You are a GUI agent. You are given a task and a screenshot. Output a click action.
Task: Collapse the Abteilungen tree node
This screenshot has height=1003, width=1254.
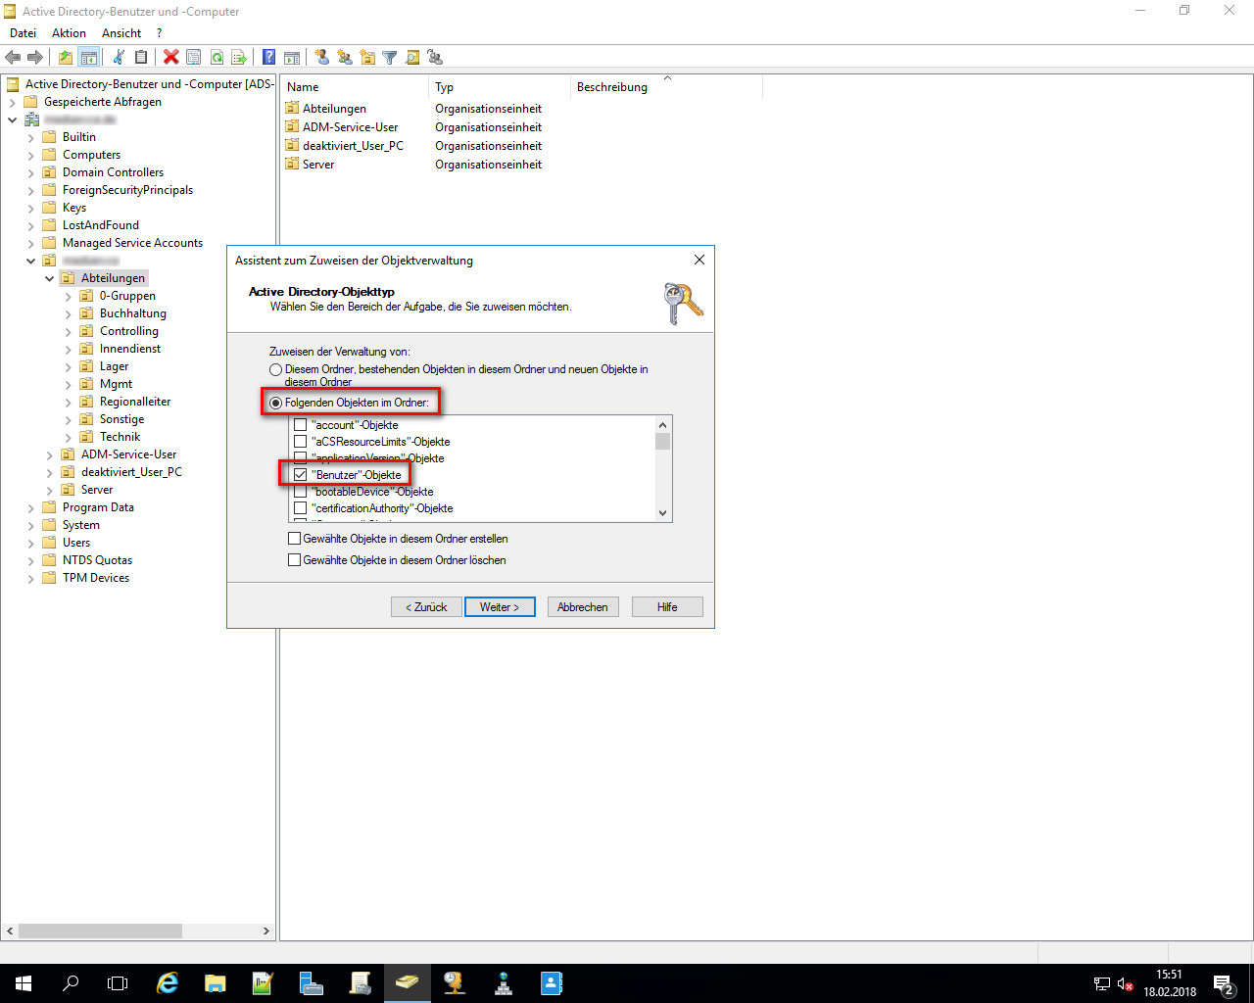50,278
